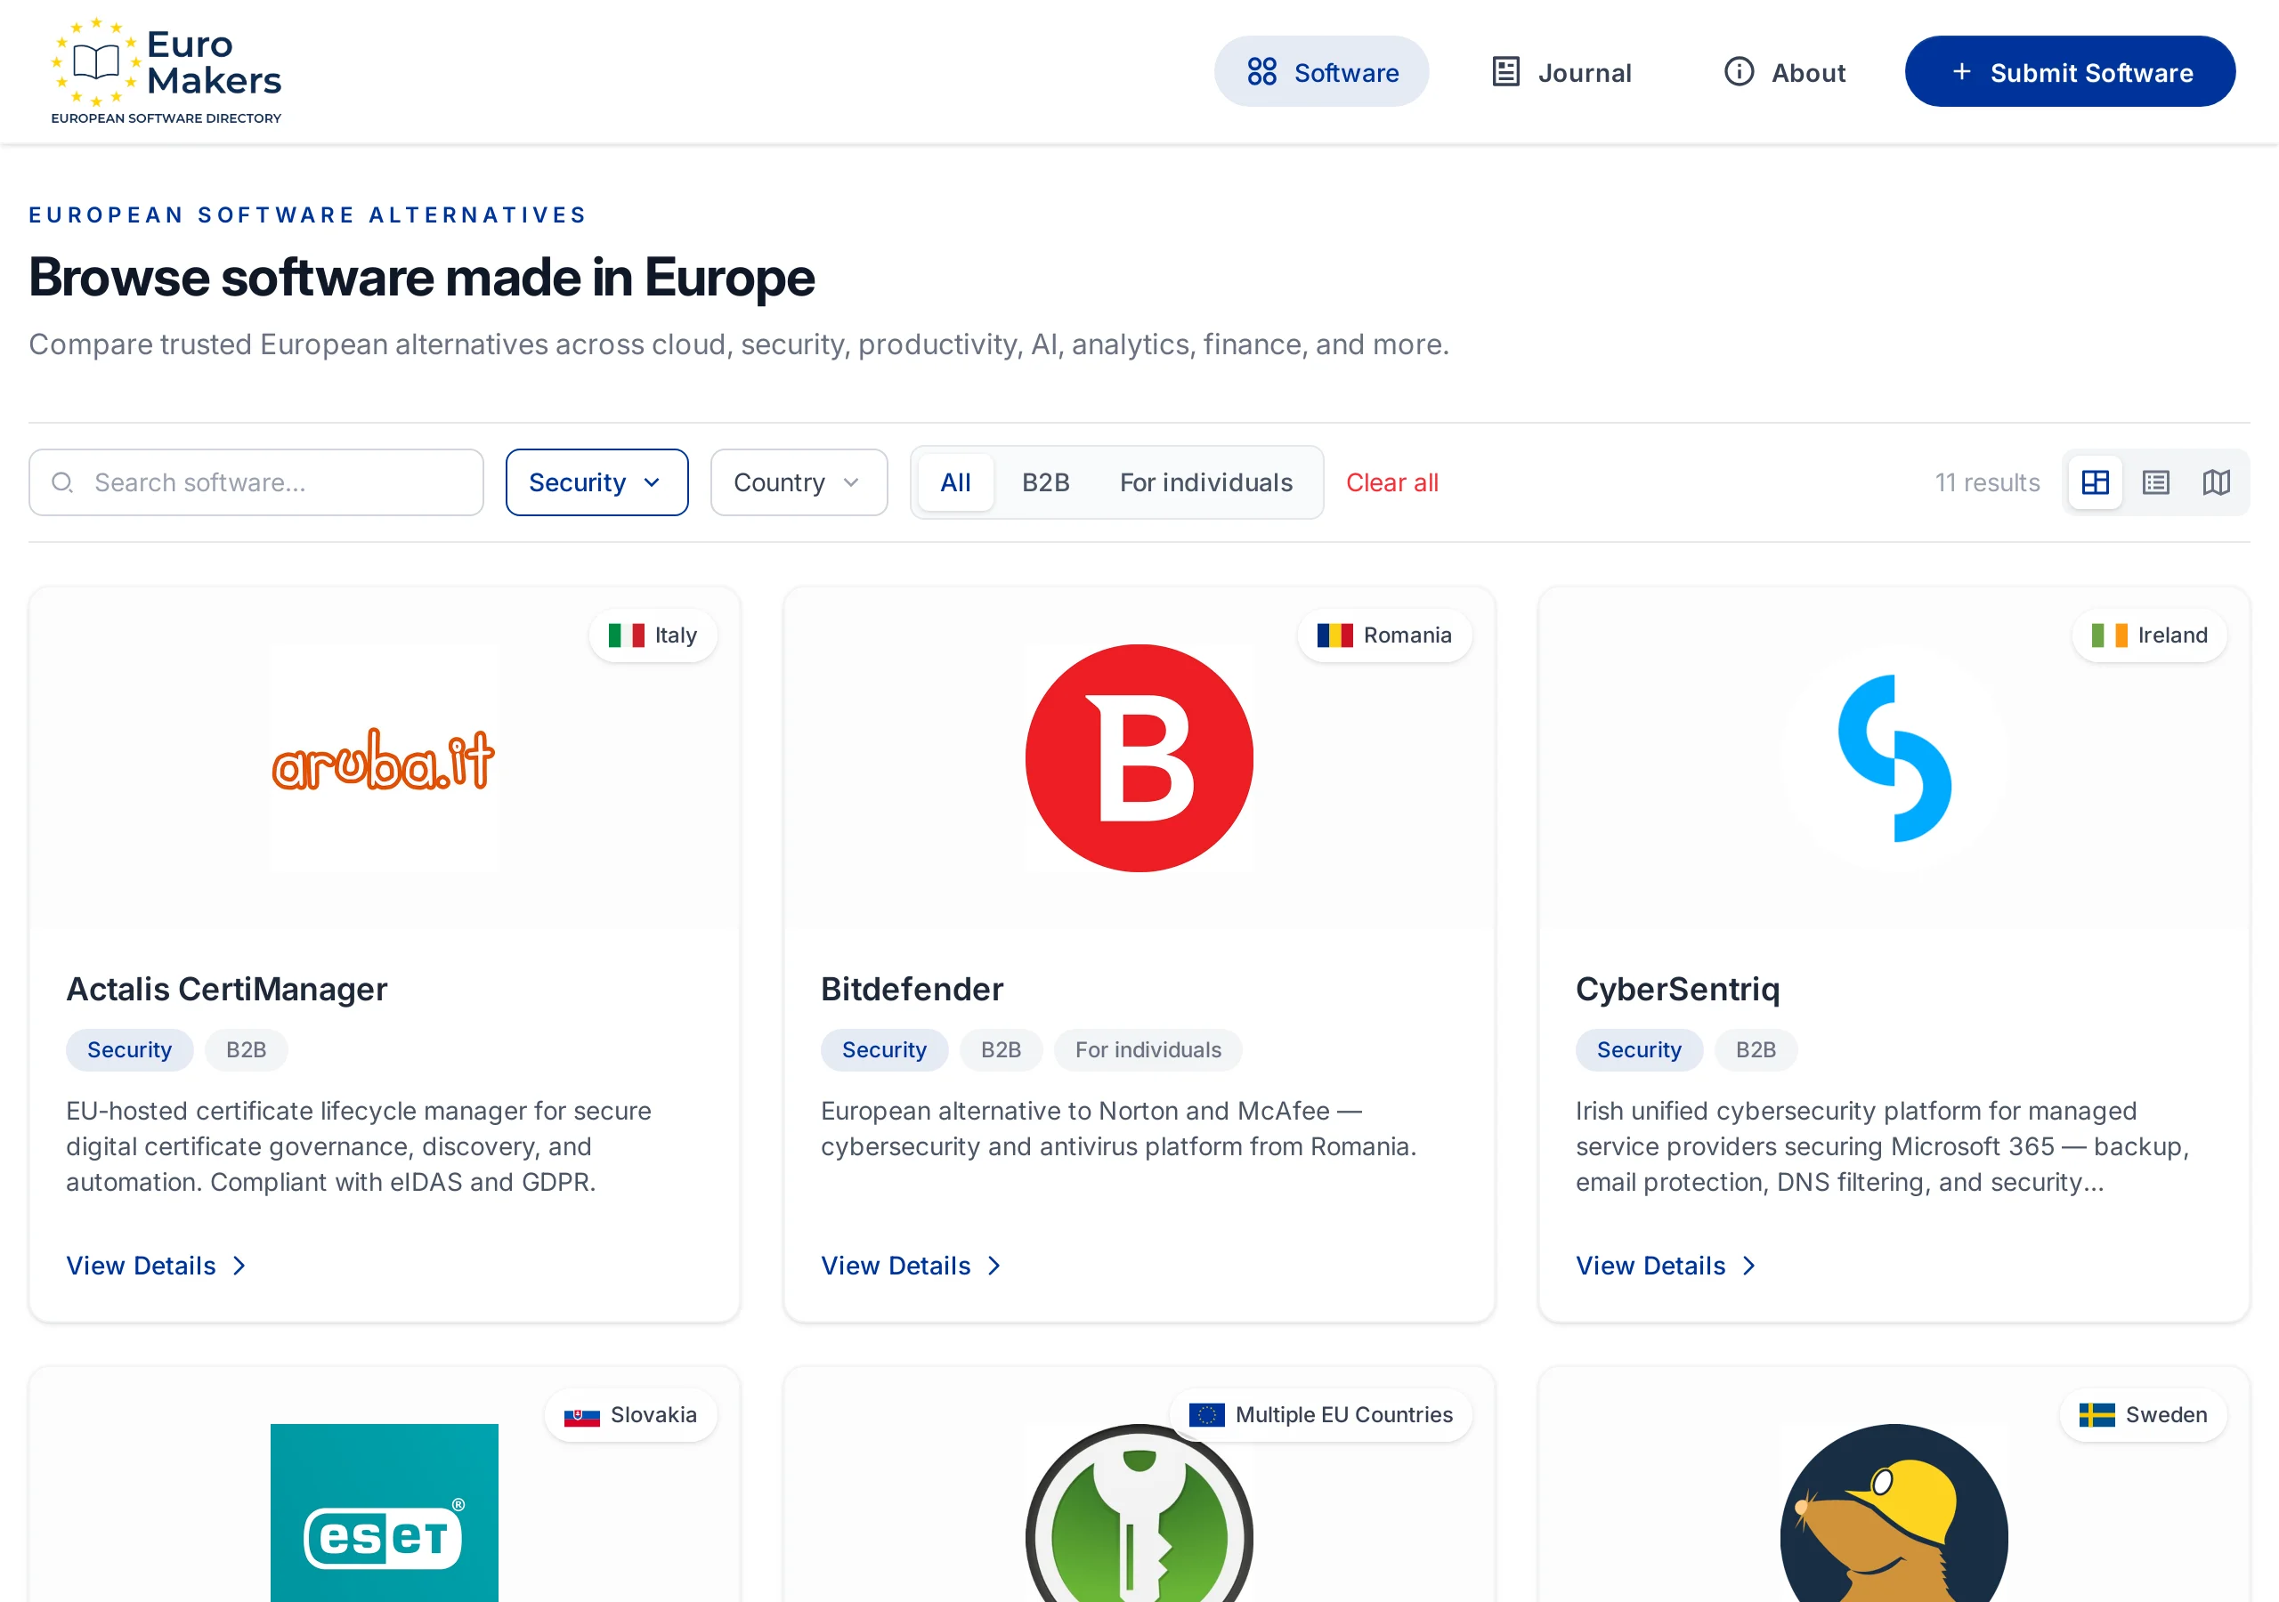
Task: Click the magnifier icon in search box
Action: (x=62, y=482)
